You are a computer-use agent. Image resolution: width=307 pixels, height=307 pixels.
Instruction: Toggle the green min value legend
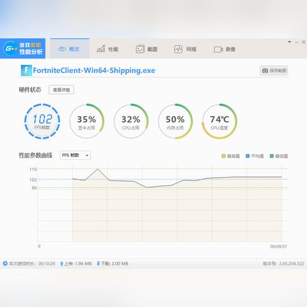point(279,156)
